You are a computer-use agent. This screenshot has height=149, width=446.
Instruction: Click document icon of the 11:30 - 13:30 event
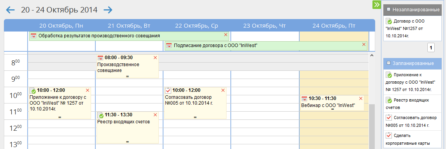(x=100, y=115)
